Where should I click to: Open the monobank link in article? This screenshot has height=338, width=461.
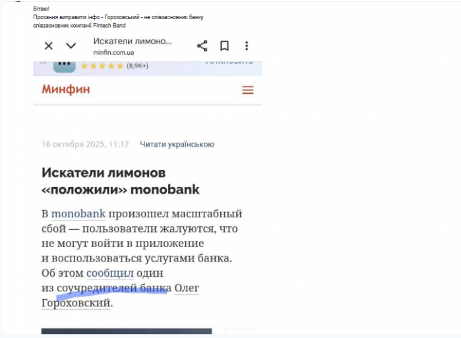pos(78,214)
